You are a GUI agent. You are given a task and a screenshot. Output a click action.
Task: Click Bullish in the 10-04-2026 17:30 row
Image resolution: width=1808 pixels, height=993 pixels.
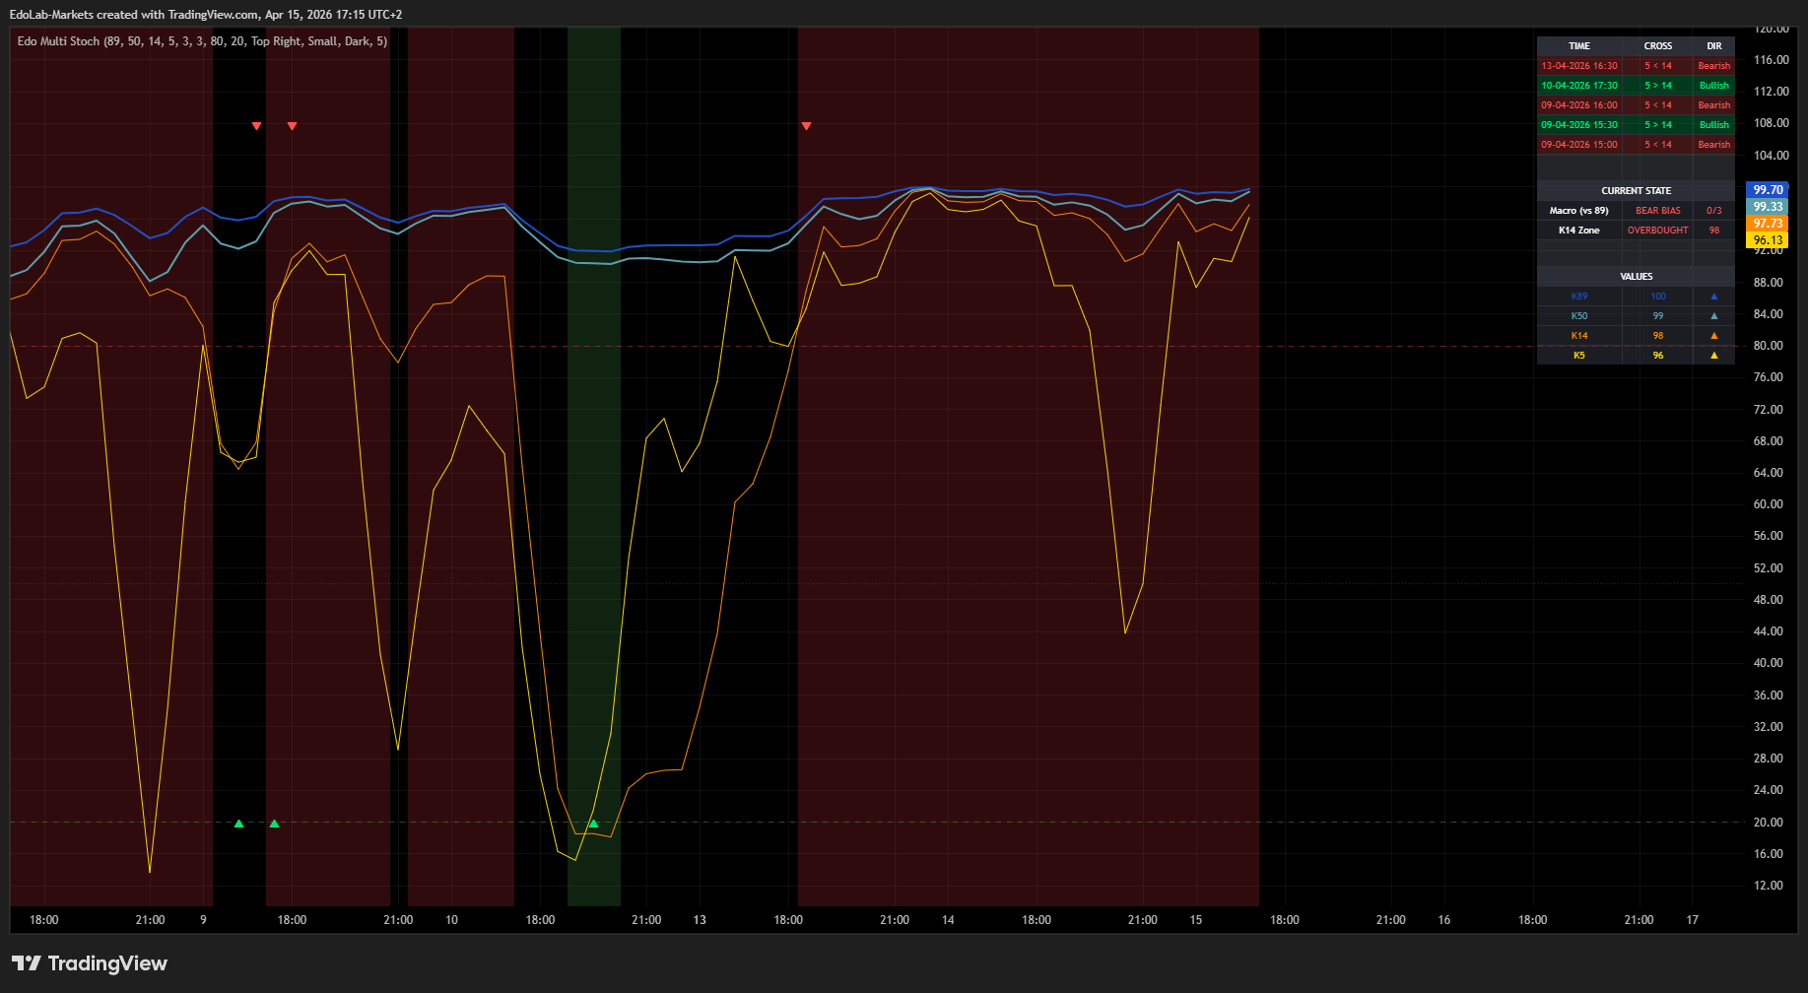coord(1714,86)
